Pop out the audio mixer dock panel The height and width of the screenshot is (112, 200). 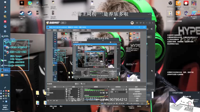pyautogui.click(x=108, y=87)
